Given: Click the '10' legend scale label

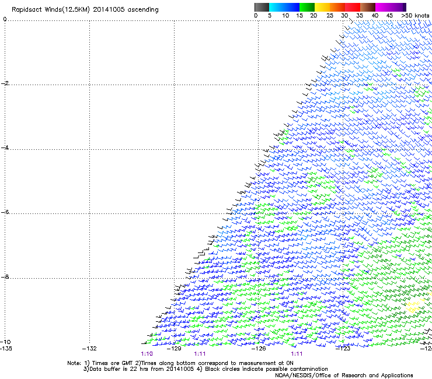Looking at the screenshot, I should tap(285, 16).
